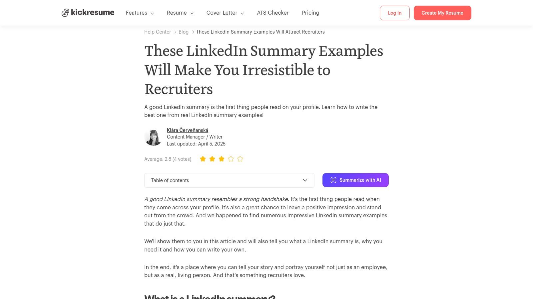The height and width of the screenshot is (299, 533).
Task: Give a two-star rating
Action: coord(212,159)
